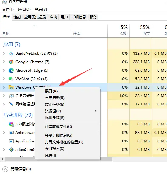Select the Google Chrome (7) row name
This screenshot has height=175, width=167.
[x=32, y=62]
